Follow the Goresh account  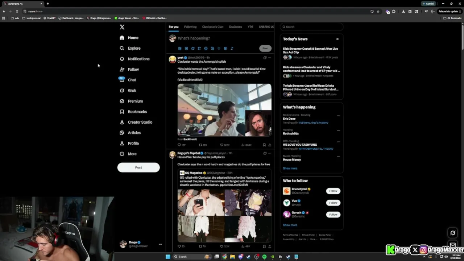coord(333,215)
